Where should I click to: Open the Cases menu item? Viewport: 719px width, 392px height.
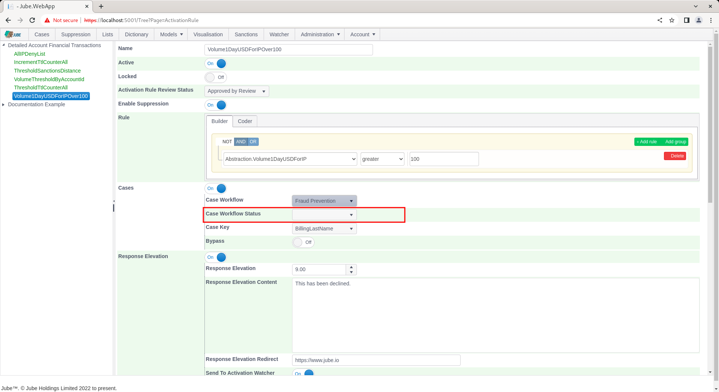tap(42, 34)
